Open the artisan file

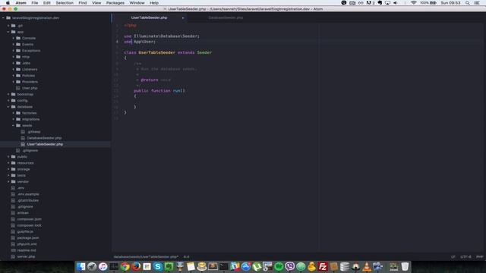pyautogui.click(x=23, y=213)
